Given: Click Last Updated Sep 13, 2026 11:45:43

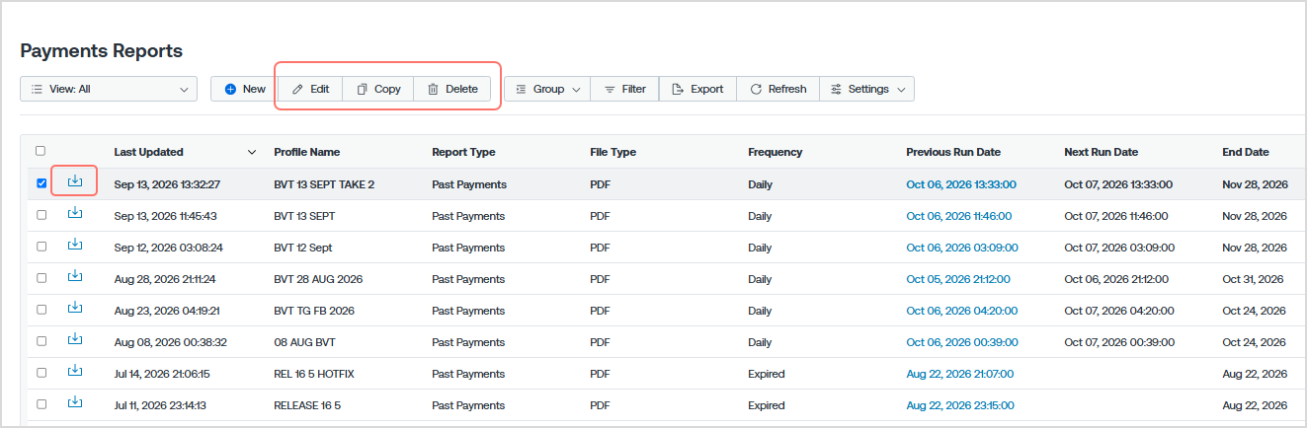Looking at the screenshot, I should (165, 216).
